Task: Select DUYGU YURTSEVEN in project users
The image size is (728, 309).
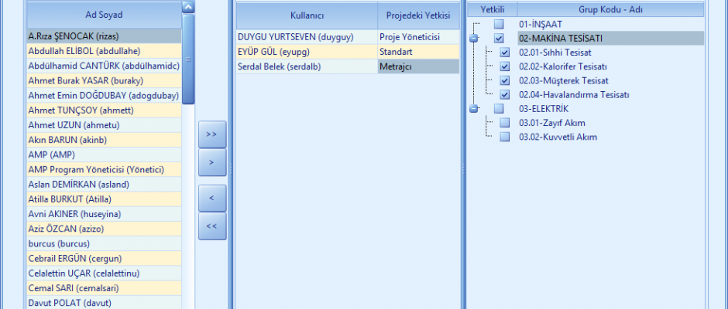Action: point(306,36)
